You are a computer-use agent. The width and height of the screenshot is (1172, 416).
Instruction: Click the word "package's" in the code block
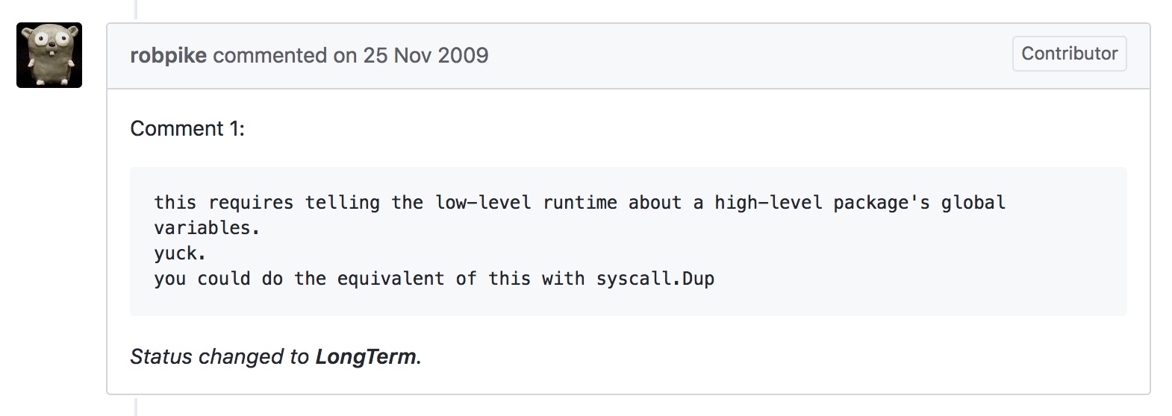click(x=882, y=203)
